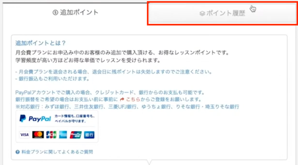The image size is (298, 165).
Task: Open 料金プランに関してよくあるご質問 link
Action: [x=57, y=152]
